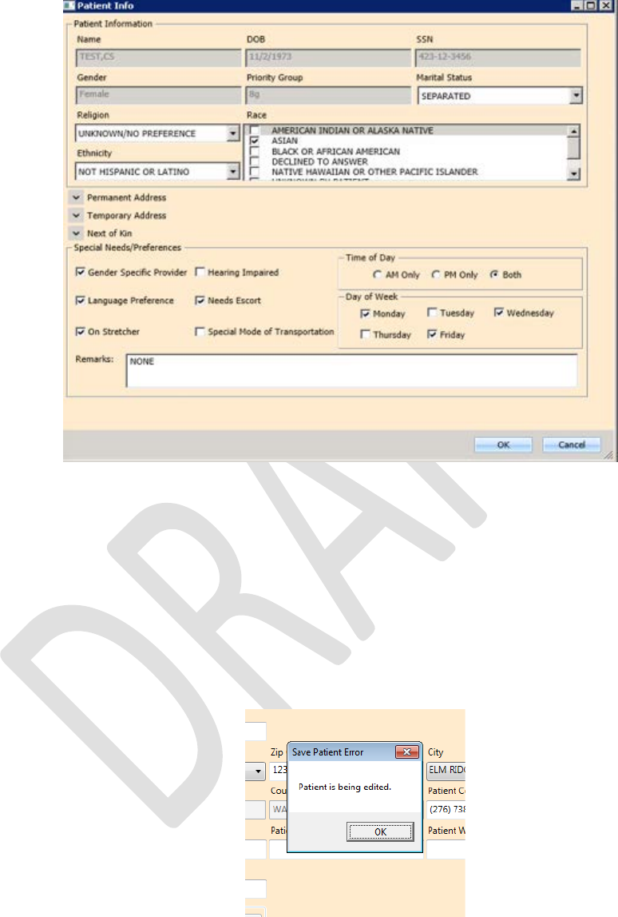The height and width of the screenshot is (917, 618).
Task: Toggle the Monday checkbox
Action: pyautogui.click(x=365, y=313)
